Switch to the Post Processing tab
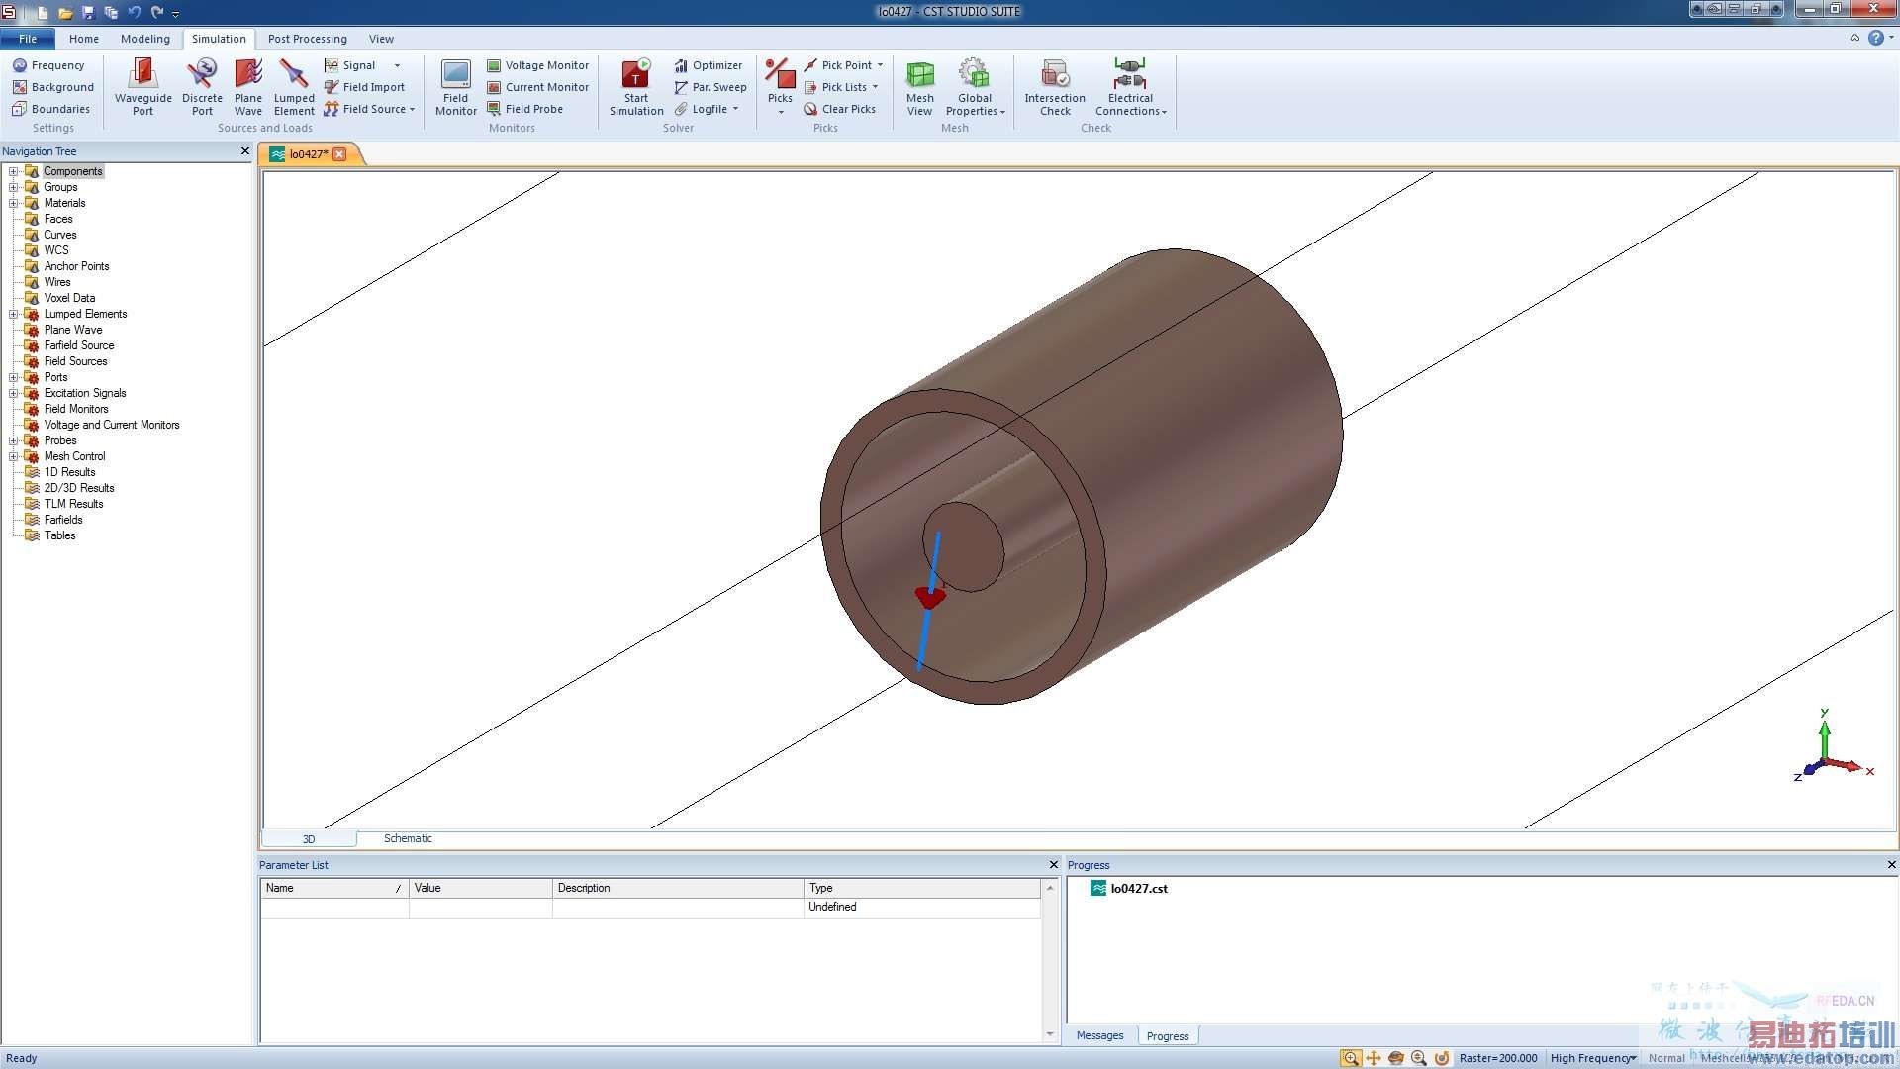This screenshot has height=1069, width=1900. (x=307, y=39)
